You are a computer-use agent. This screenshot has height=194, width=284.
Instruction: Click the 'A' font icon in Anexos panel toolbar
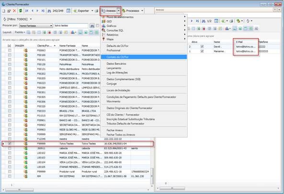(x=256, y=29)
